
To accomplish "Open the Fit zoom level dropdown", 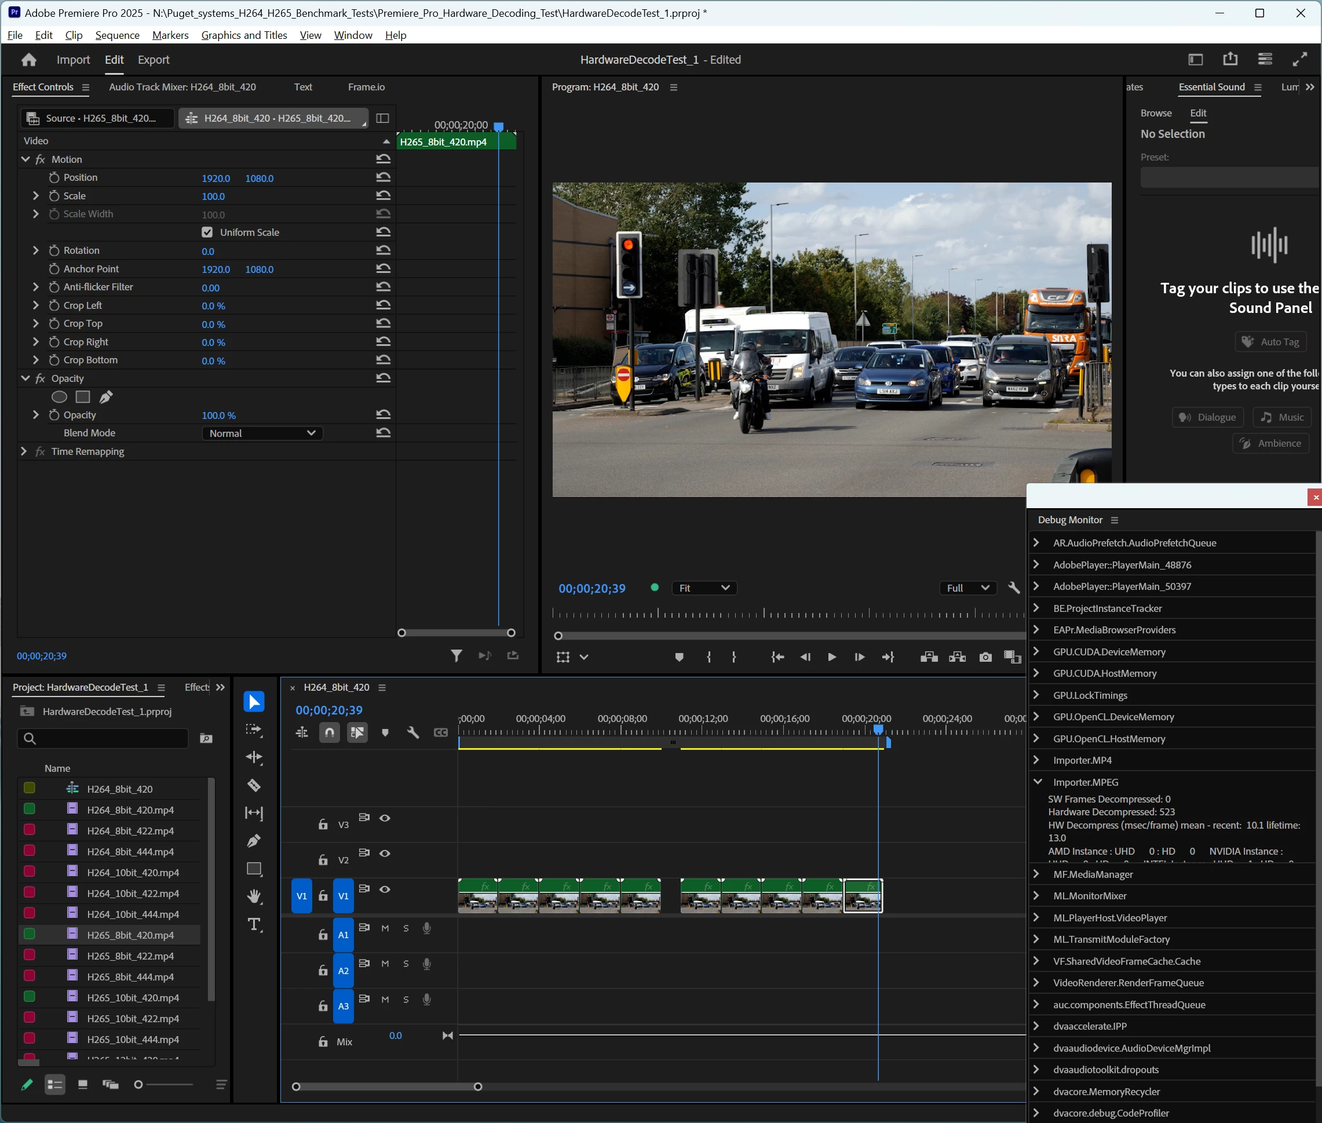I will click(704, 588).
